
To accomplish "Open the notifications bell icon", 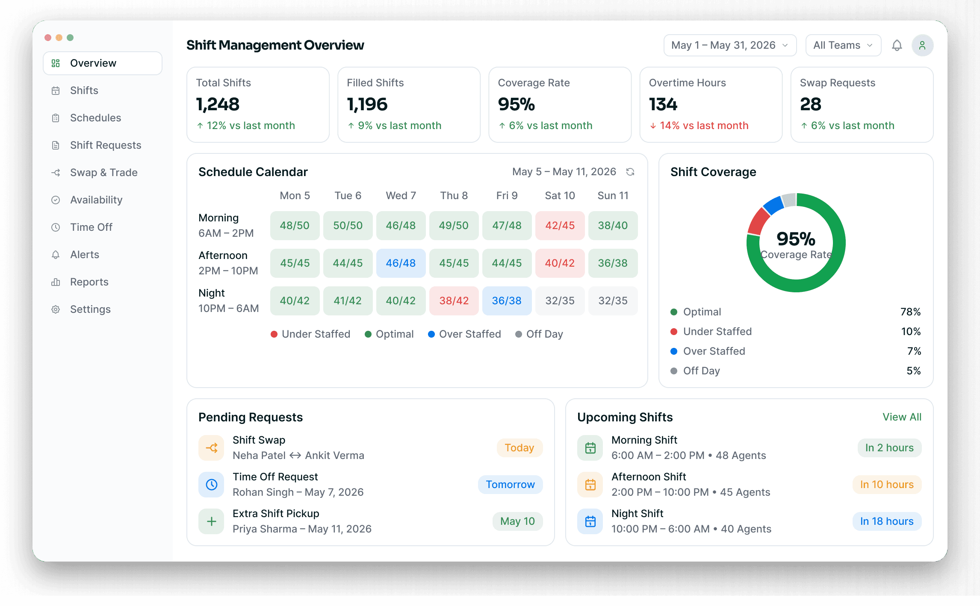I will click(897, 45).
